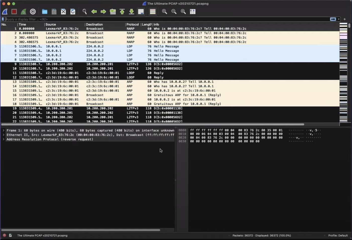Open the recent display filters dropdown

point(339,19)
